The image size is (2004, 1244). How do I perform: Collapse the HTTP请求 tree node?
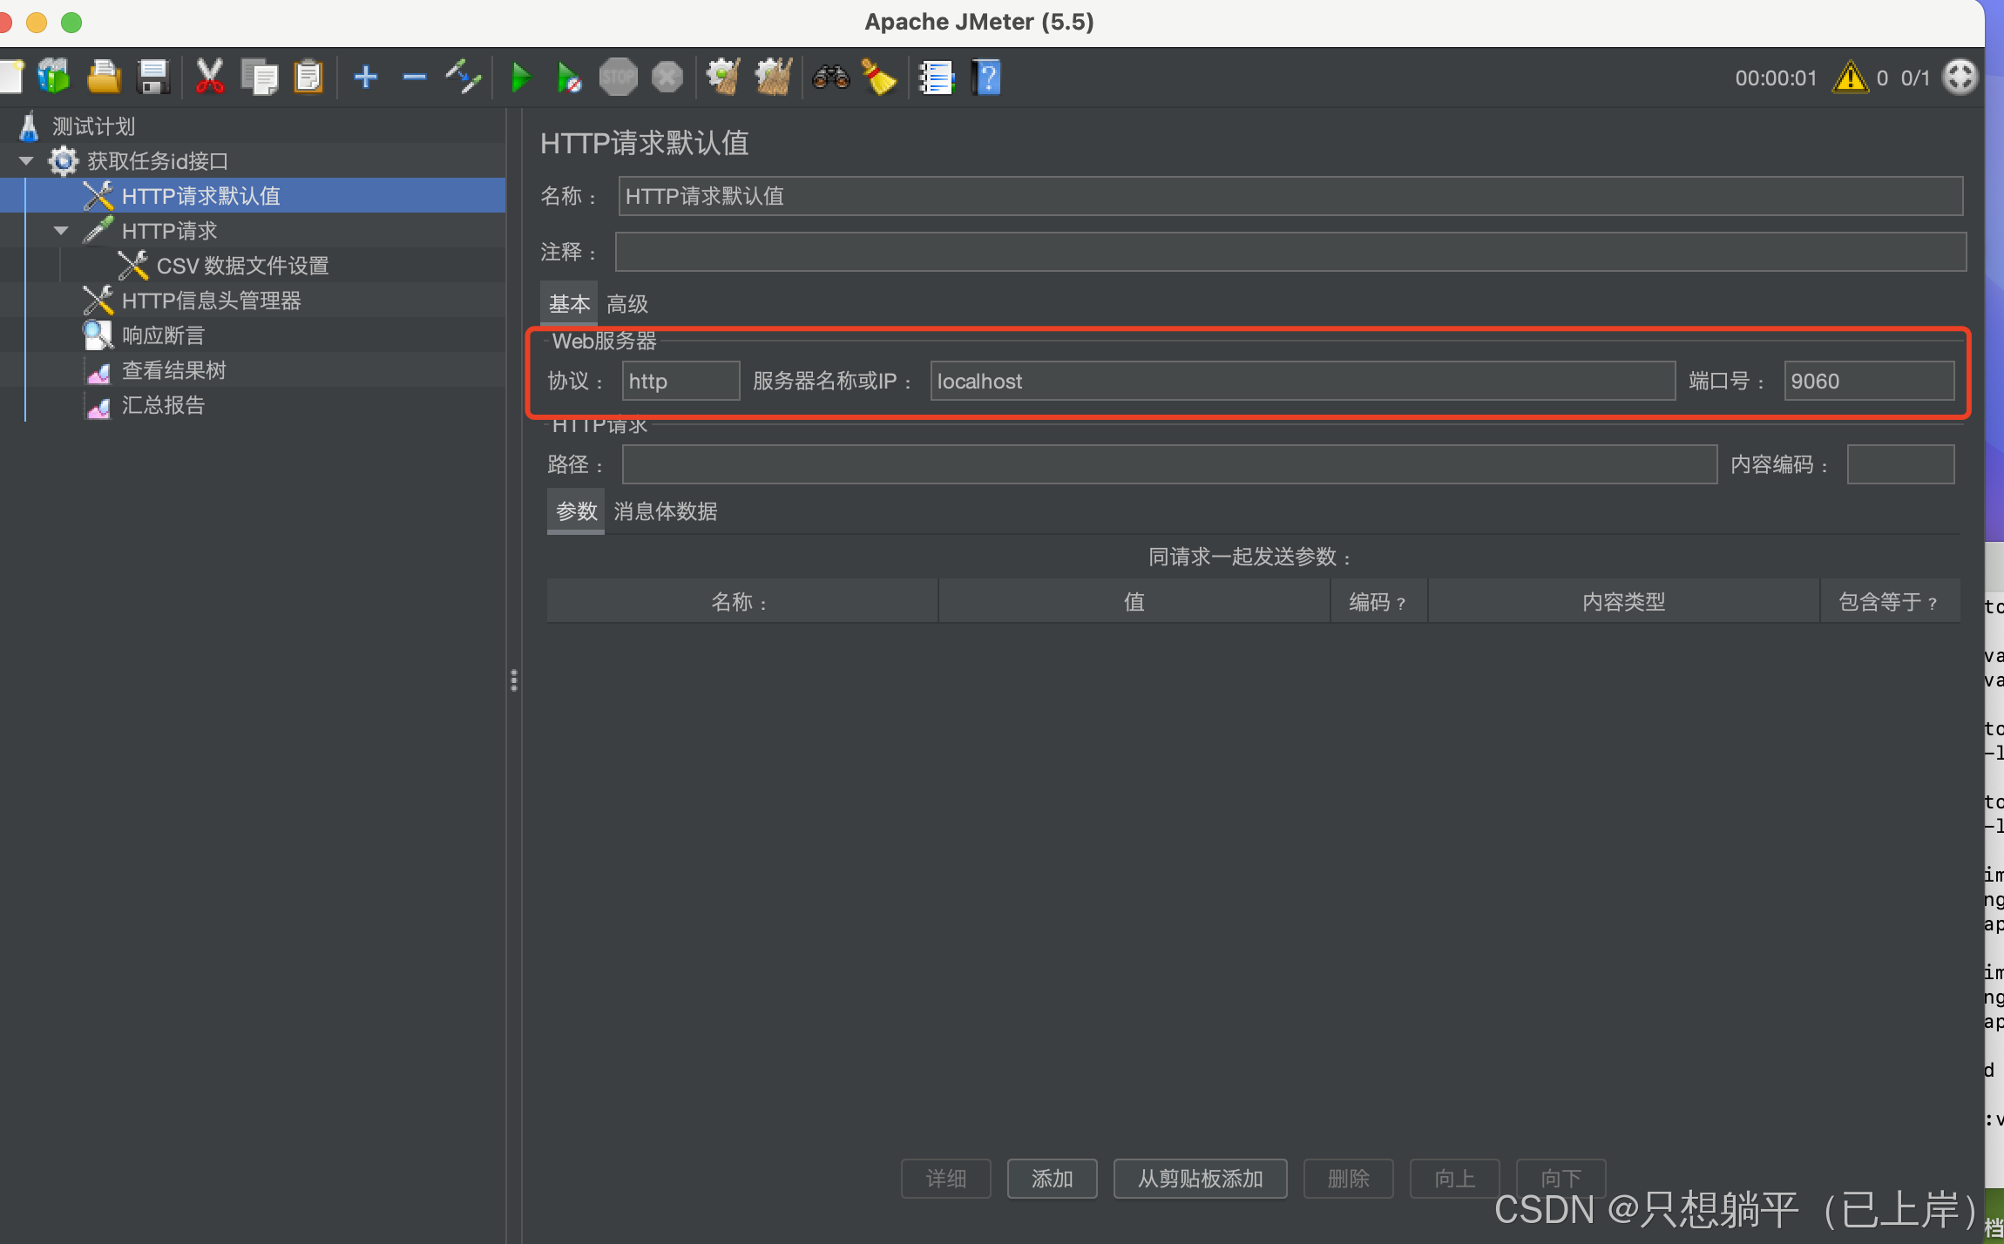coord(61,231)
